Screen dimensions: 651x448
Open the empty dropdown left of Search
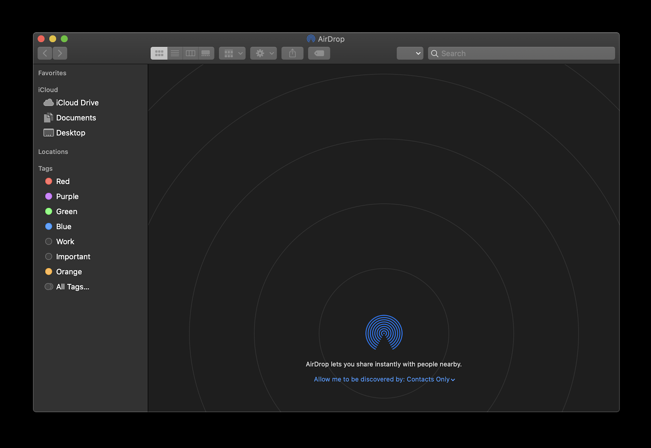[410, 53]
